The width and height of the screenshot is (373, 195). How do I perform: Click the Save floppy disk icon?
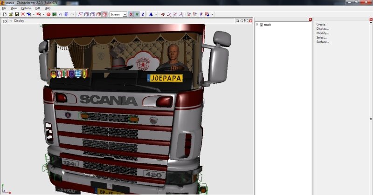coord(17,14)
